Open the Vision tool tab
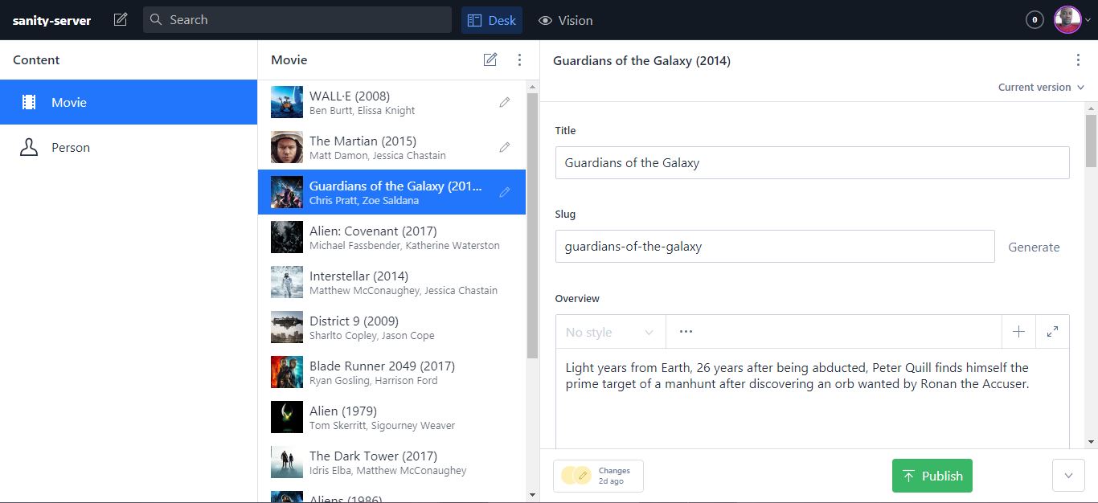This screenshot has width=1098, height=503. pyautogui.click(x=566, y=20)
